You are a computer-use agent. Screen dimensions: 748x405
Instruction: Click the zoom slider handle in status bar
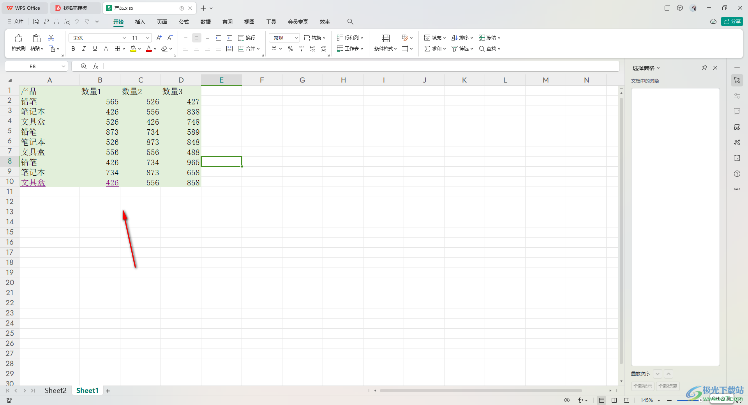(x=700, y=400)
